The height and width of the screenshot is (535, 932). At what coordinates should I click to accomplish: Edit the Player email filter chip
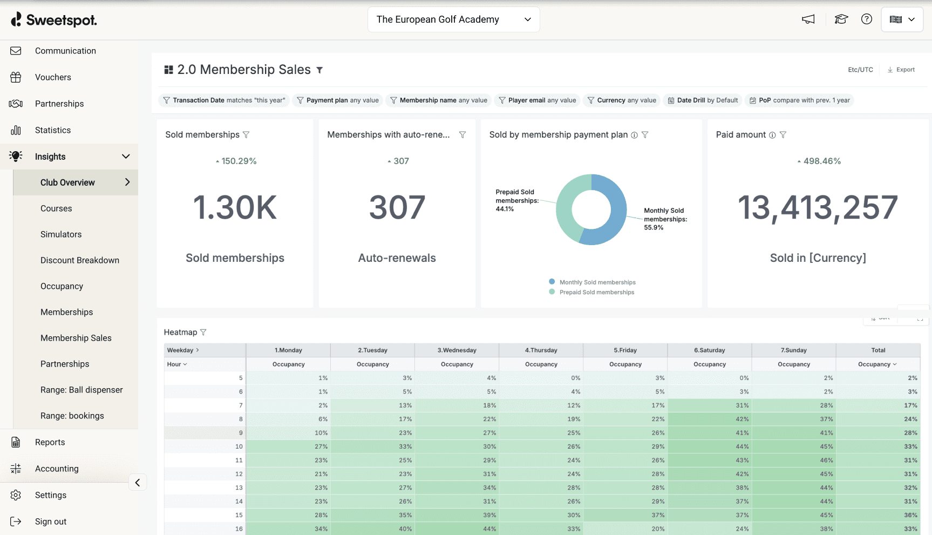(538, 100)
